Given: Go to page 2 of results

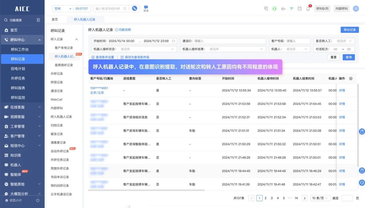Looking at the screenshot, I should pyautogui.click(x=265, y=198).
